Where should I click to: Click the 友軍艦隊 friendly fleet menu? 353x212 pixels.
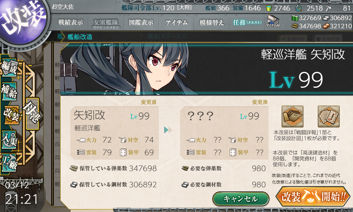pos(106,22)
